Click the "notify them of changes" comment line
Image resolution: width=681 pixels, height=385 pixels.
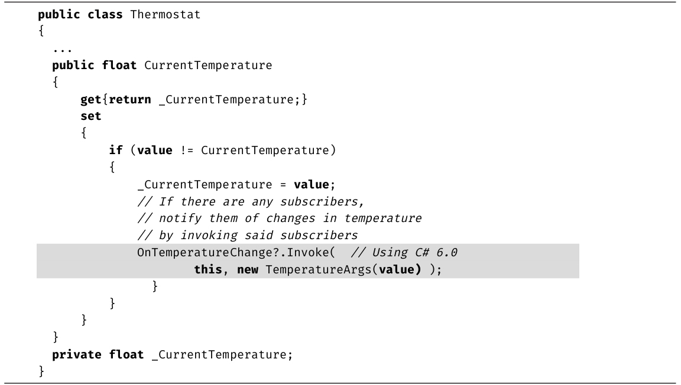[279, 218]
